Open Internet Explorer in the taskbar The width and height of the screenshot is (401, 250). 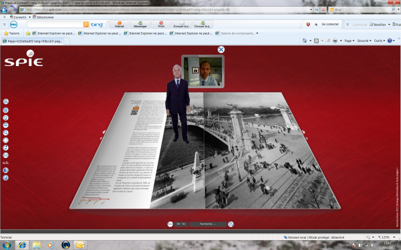point(22,245)
